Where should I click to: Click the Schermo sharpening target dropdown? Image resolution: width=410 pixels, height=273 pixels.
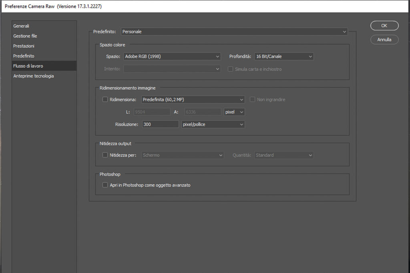[182, 155]
